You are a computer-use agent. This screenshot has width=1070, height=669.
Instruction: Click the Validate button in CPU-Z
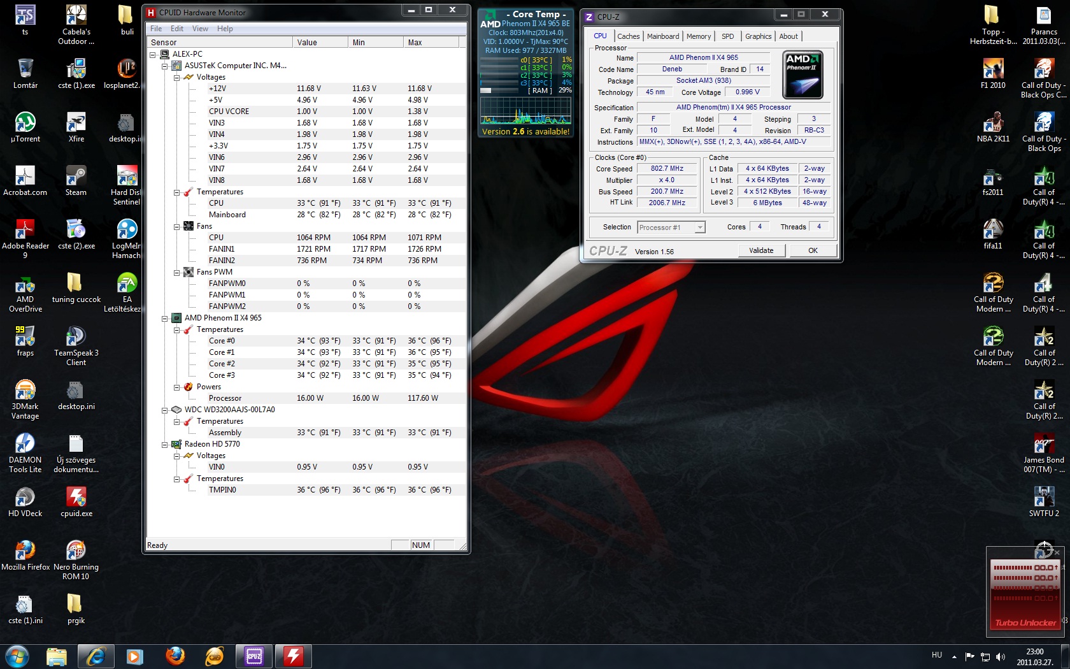[x=761, y=250]
